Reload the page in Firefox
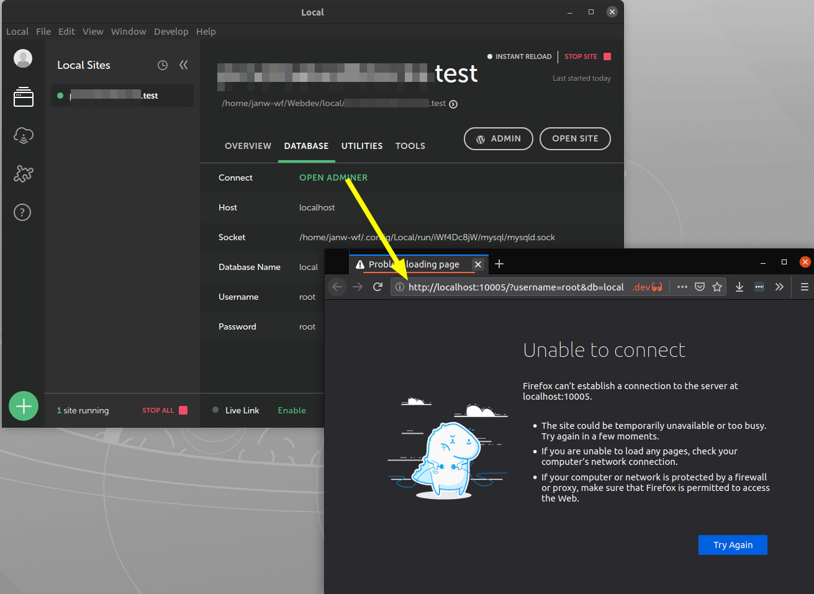Screen dimensions: 814x594 pyautogui.click(x=378, y=287)
